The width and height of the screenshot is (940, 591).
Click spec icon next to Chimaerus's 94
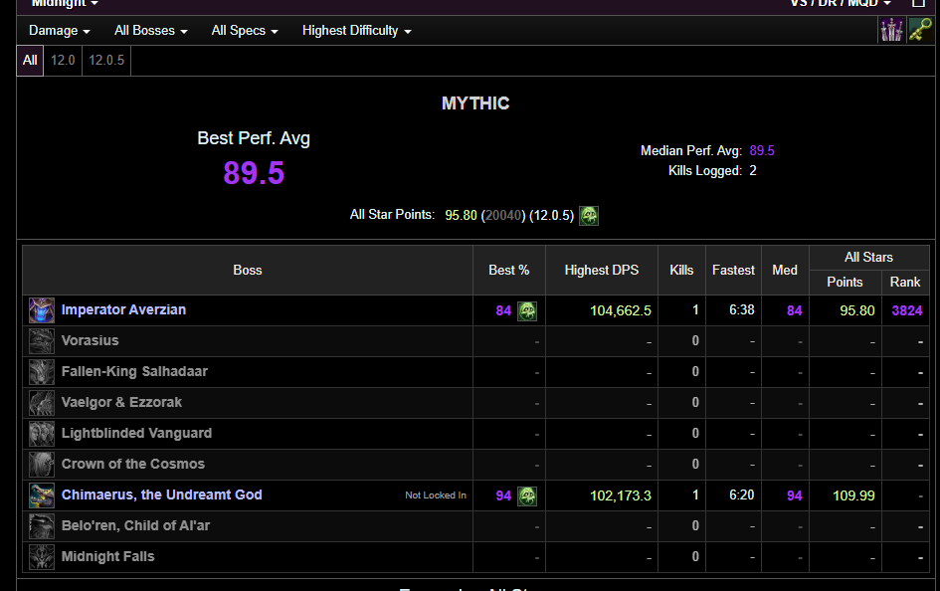click(x=527, y=496)
